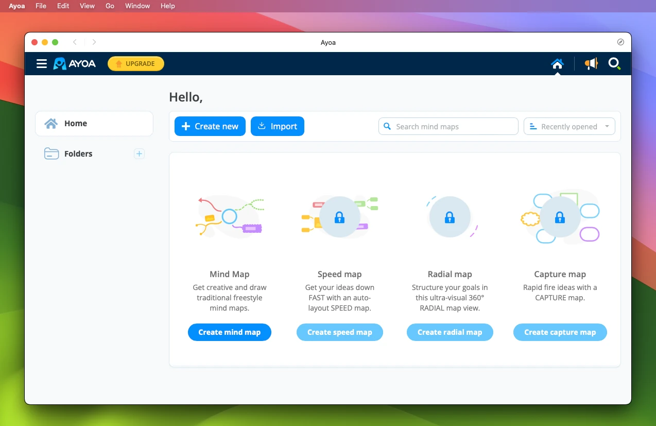This screenshot has width=656, height=426.
Task: Click the Ayoa logo in the navigation bar
Action: pyautogui.click(x=74, y=63)
